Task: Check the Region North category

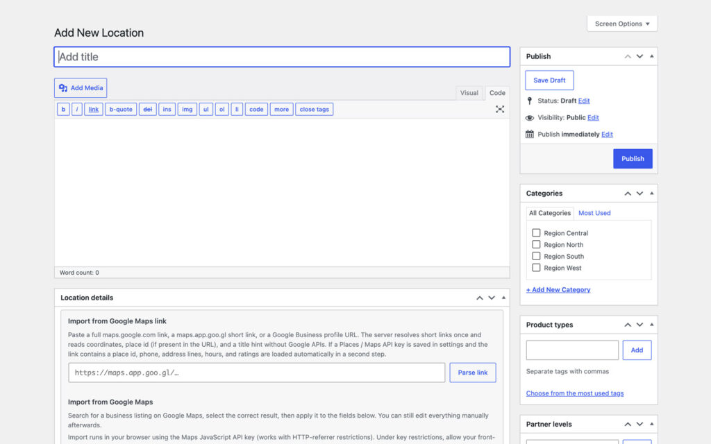Action: [x=536, y=245]
